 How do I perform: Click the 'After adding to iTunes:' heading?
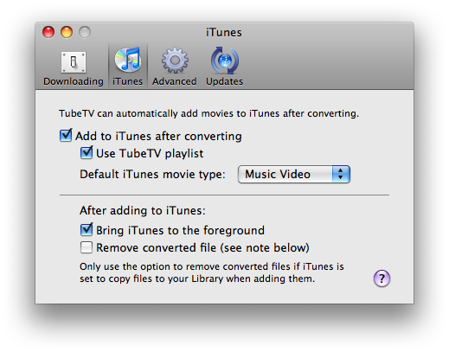pyautogui.click(x=143, y=210)
